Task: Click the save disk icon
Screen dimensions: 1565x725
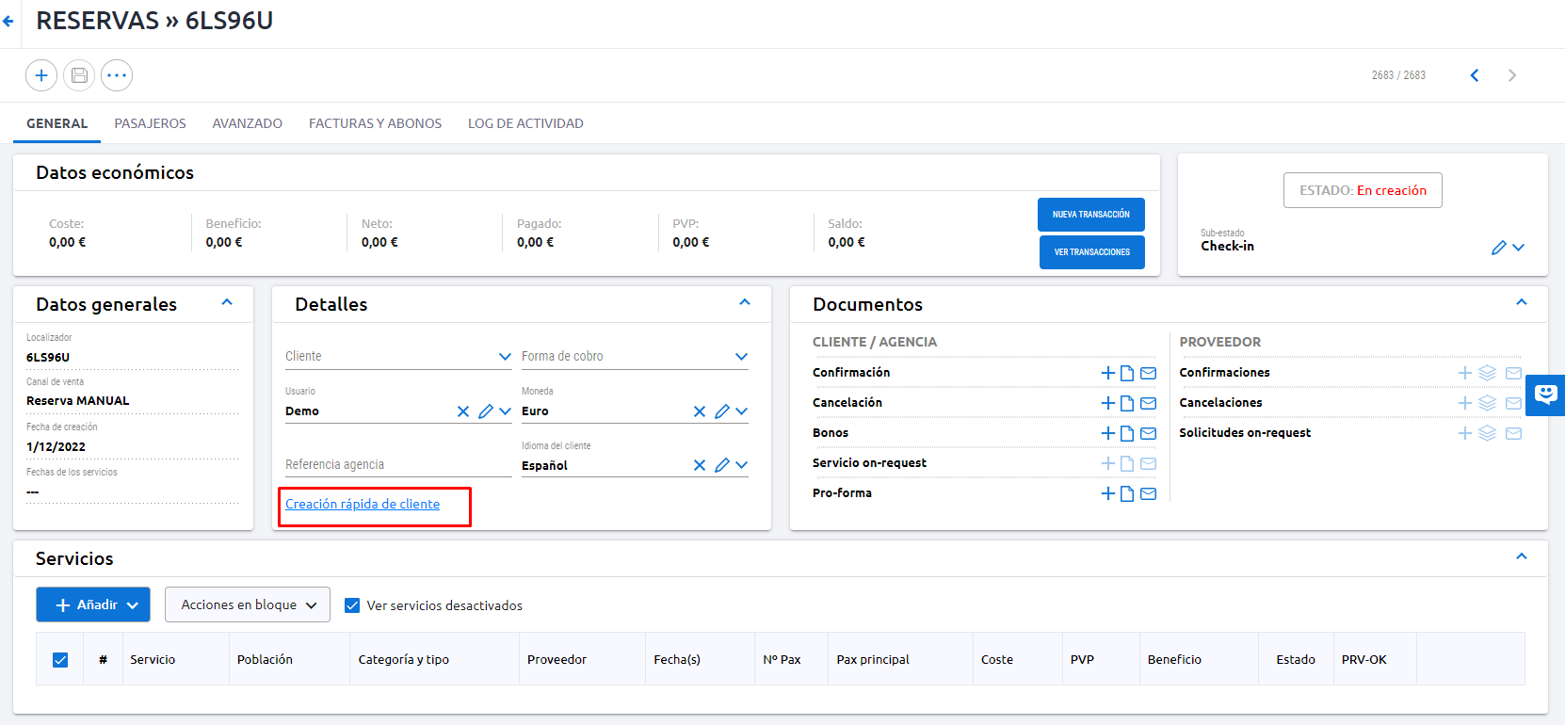Action: pyautogui.click(x=79, y=75)
